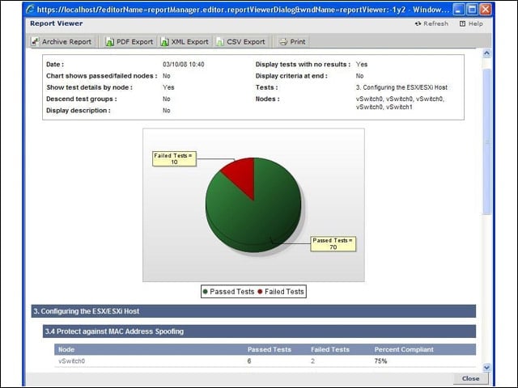Click the Node column header
The image size is (518, 388).
point(66,349)
